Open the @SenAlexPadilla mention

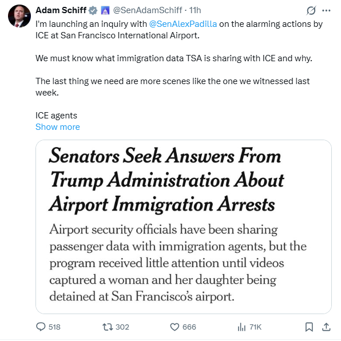coord(183,24)
